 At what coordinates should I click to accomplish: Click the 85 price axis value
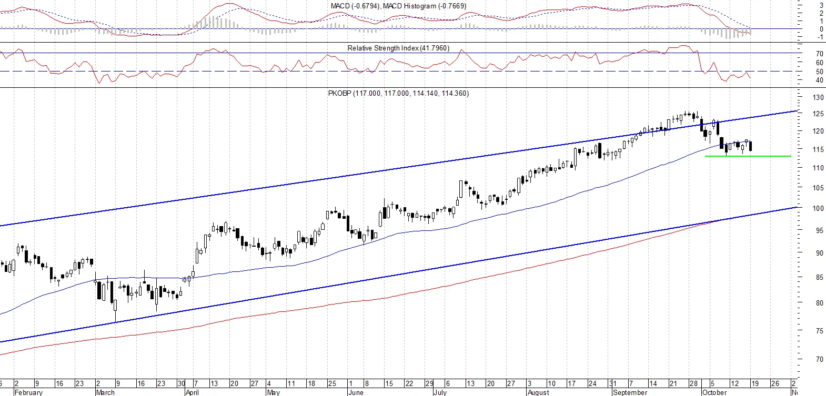coord(820,277)
